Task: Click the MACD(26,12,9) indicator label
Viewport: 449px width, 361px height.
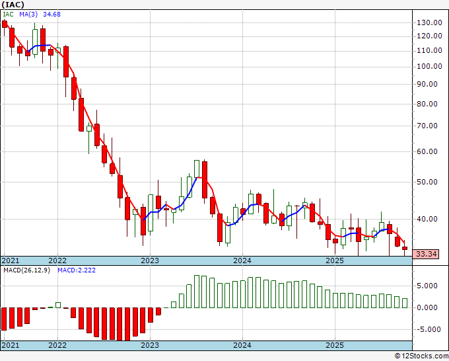Action: click(26, 270)
